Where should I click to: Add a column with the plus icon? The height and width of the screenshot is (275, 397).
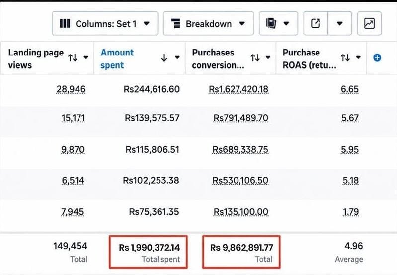377,58
